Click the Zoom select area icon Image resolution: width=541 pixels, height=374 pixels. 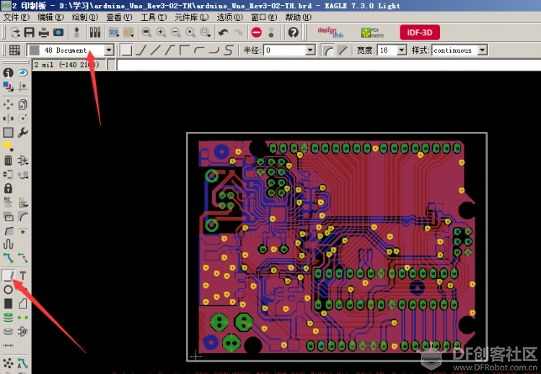(206, 32)
